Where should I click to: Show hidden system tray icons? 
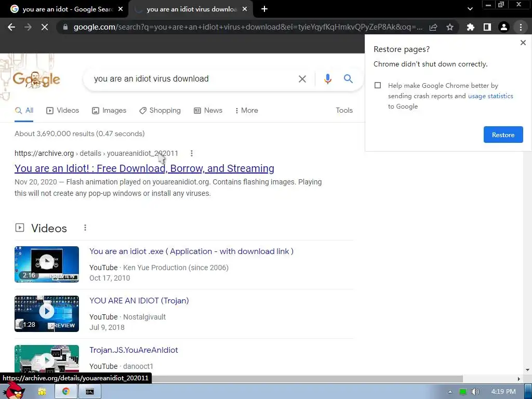point(450,392)
